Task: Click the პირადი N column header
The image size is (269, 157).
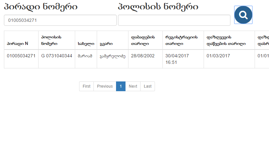Action: tap(17, 43)
